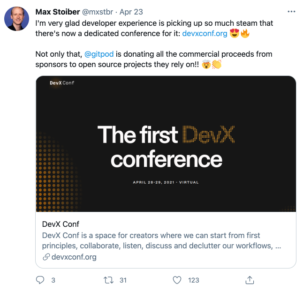Click the like count of 123
The height and width of the screenshot is (291, 303).
(193, 280)
